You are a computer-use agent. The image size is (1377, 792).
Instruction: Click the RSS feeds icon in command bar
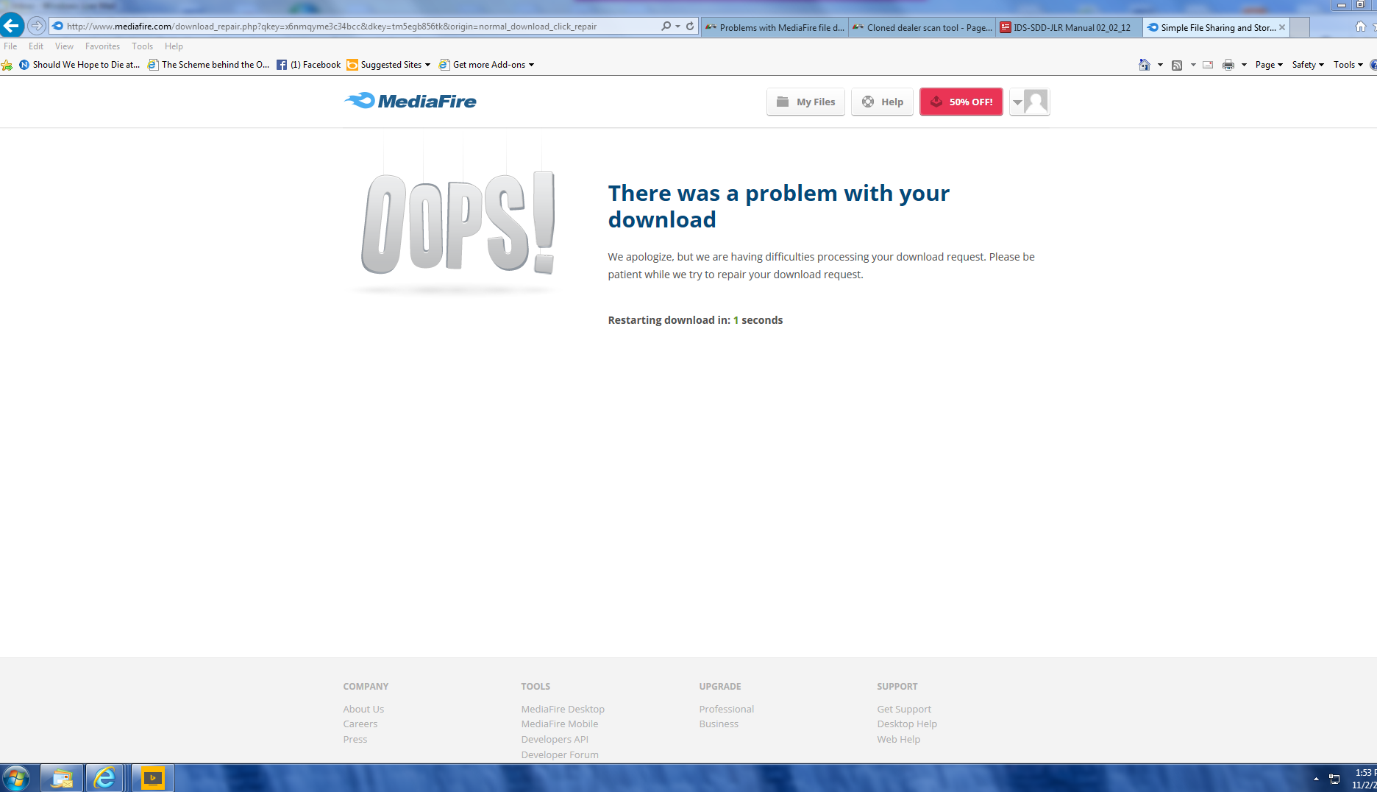pyautogui.click(x=1177, y=65)
